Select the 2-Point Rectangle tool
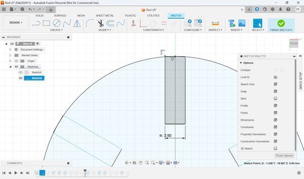Image resolution: width=304 pixels, height=179 pixels. pos(47,23)
